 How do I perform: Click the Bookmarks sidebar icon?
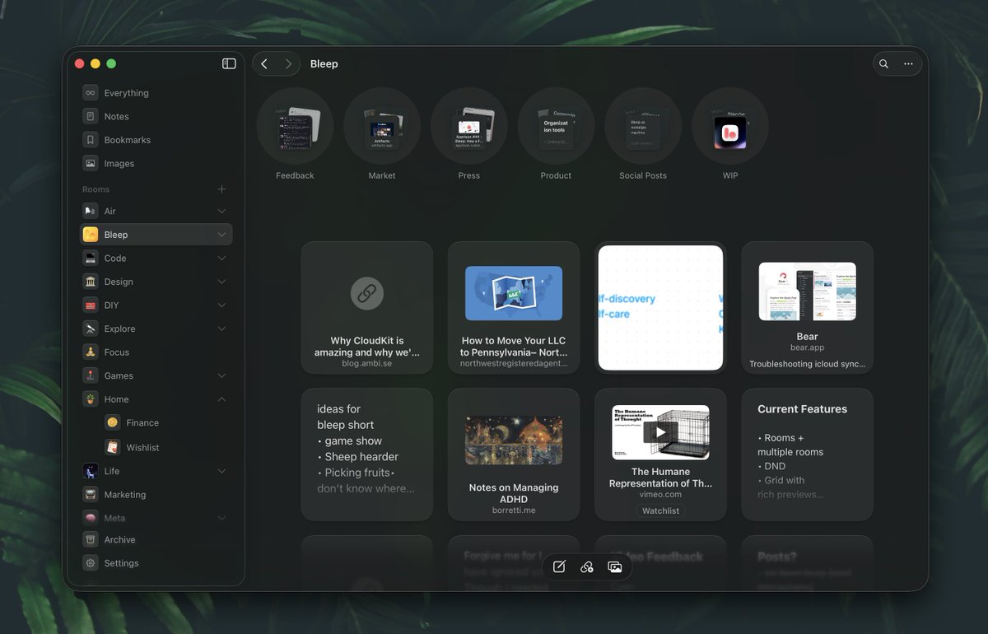coord(91,140)
